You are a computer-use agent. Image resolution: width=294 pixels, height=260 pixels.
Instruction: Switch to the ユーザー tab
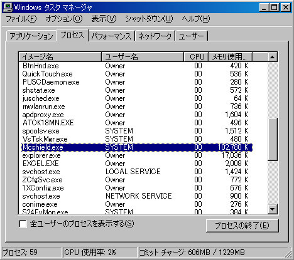pos(192,36)
